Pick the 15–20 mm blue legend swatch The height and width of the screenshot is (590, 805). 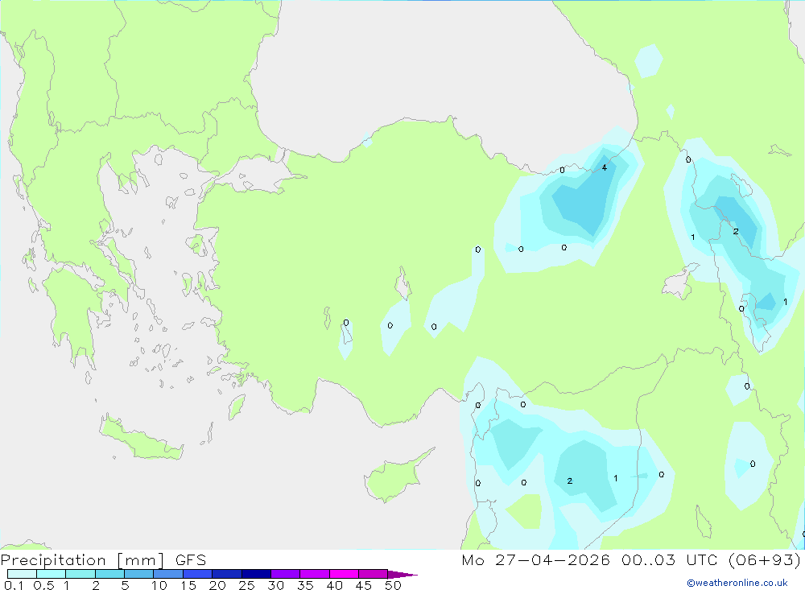(x=197, y=574)
